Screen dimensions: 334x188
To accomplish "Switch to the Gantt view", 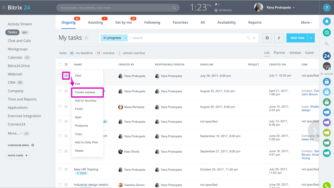I will point(309,53).
